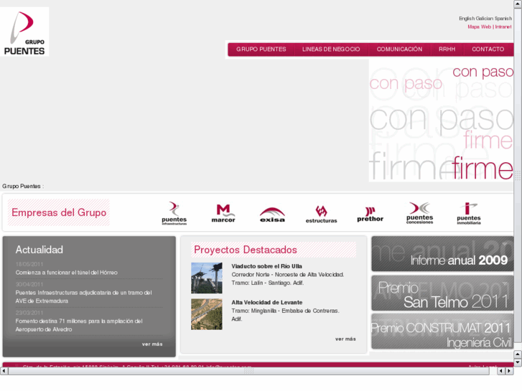Click the Grupo Puentes breadcrumb text
Image resolution: width=522 pixels, height=391 pixels.
click(x=22, y=187)
